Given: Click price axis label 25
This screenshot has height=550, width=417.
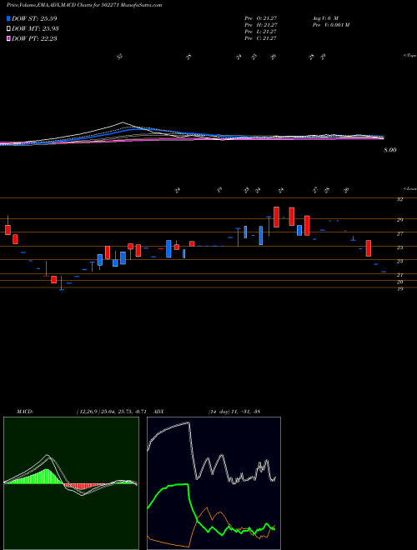Looking at the screenshot, I should point(400,247).
